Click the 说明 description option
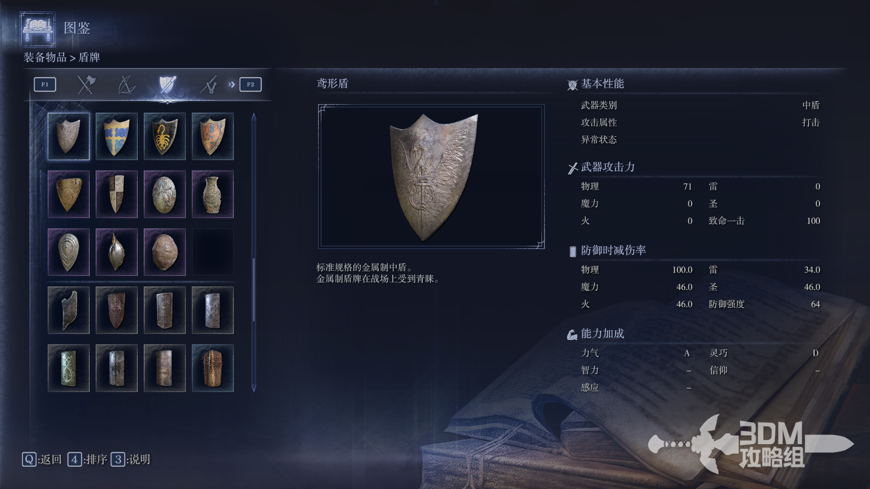Viewport: 870px width, 489px height. (x=130, y=460)
